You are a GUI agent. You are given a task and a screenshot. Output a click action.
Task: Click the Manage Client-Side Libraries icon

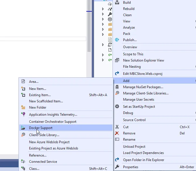[117, 93]
